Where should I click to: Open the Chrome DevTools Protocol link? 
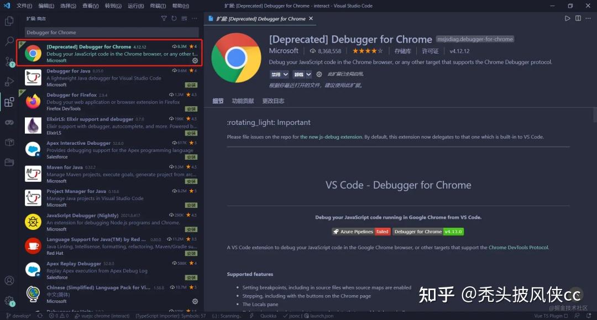pyautogui.click(x=518, y=248)
